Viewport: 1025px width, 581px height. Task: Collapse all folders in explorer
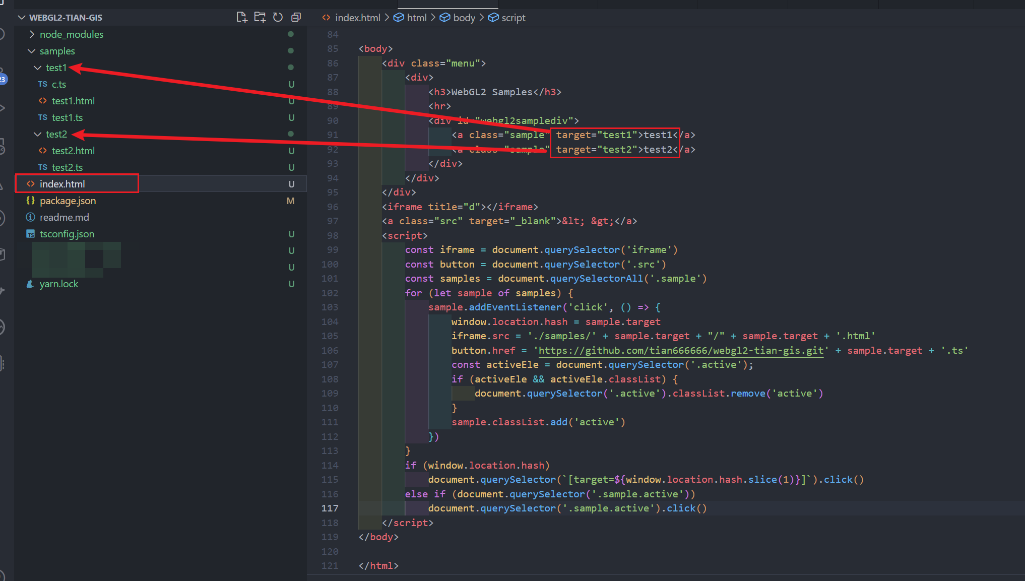pos(296,18)
